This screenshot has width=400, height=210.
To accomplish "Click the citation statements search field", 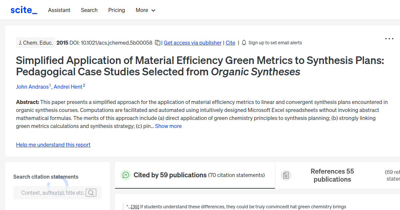I will [53, 193].
